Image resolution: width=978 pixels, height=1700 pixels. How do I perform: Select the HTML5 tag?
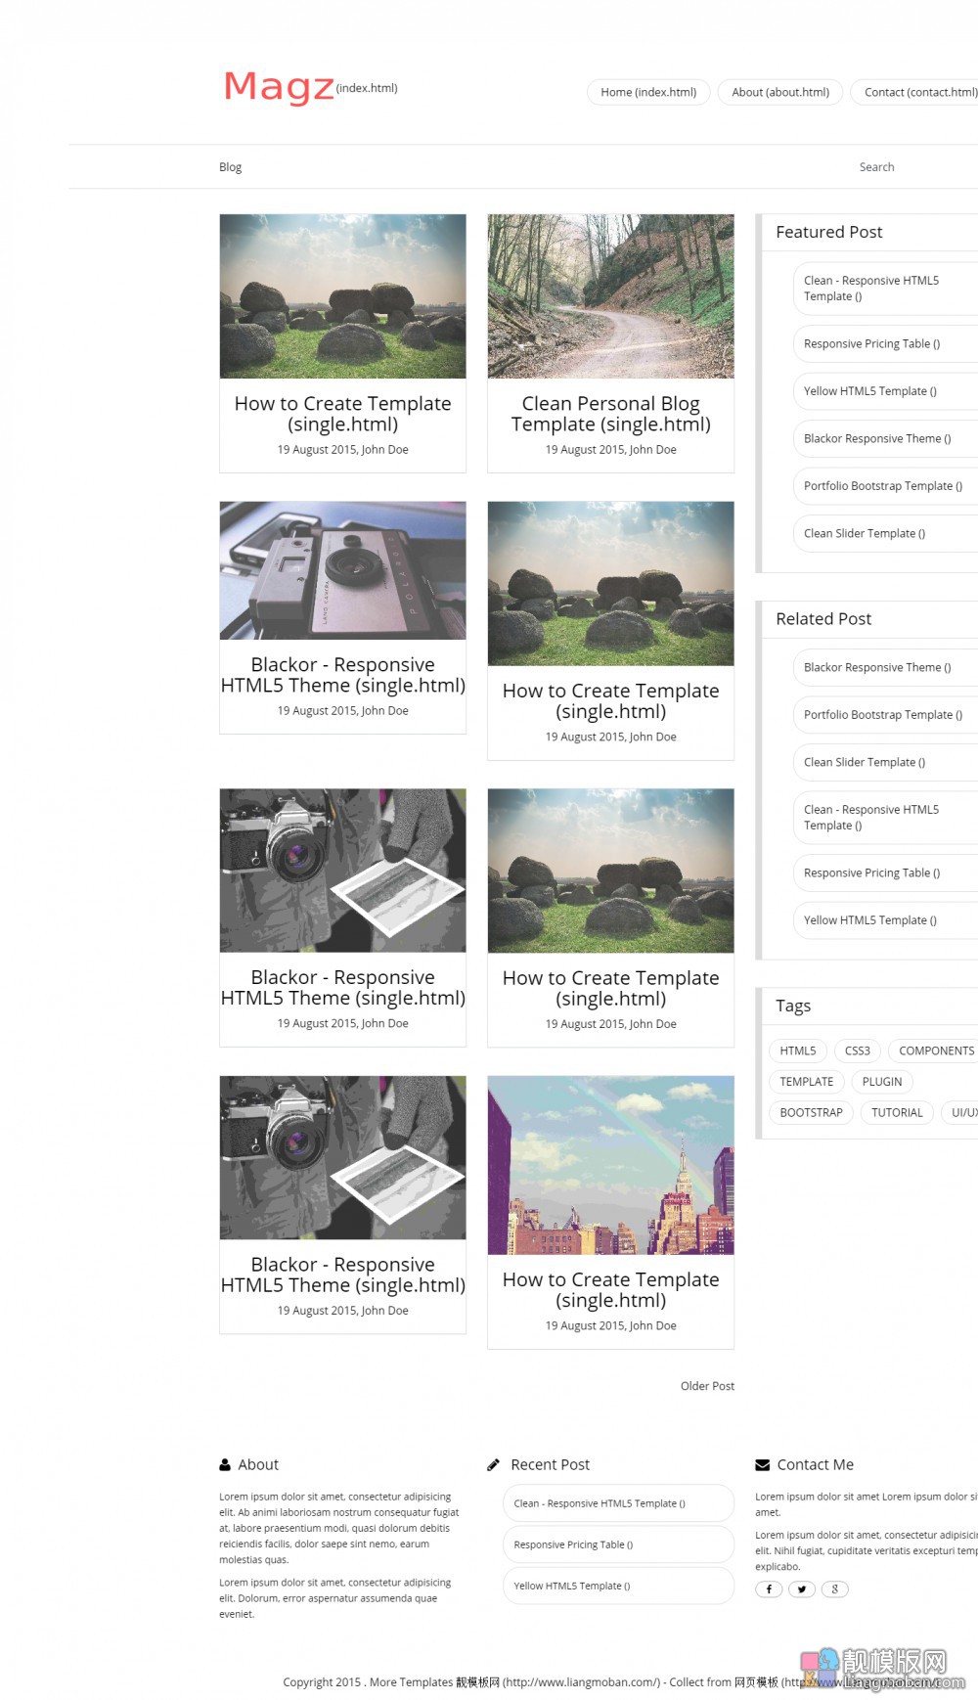click(x=798, y=1051)
